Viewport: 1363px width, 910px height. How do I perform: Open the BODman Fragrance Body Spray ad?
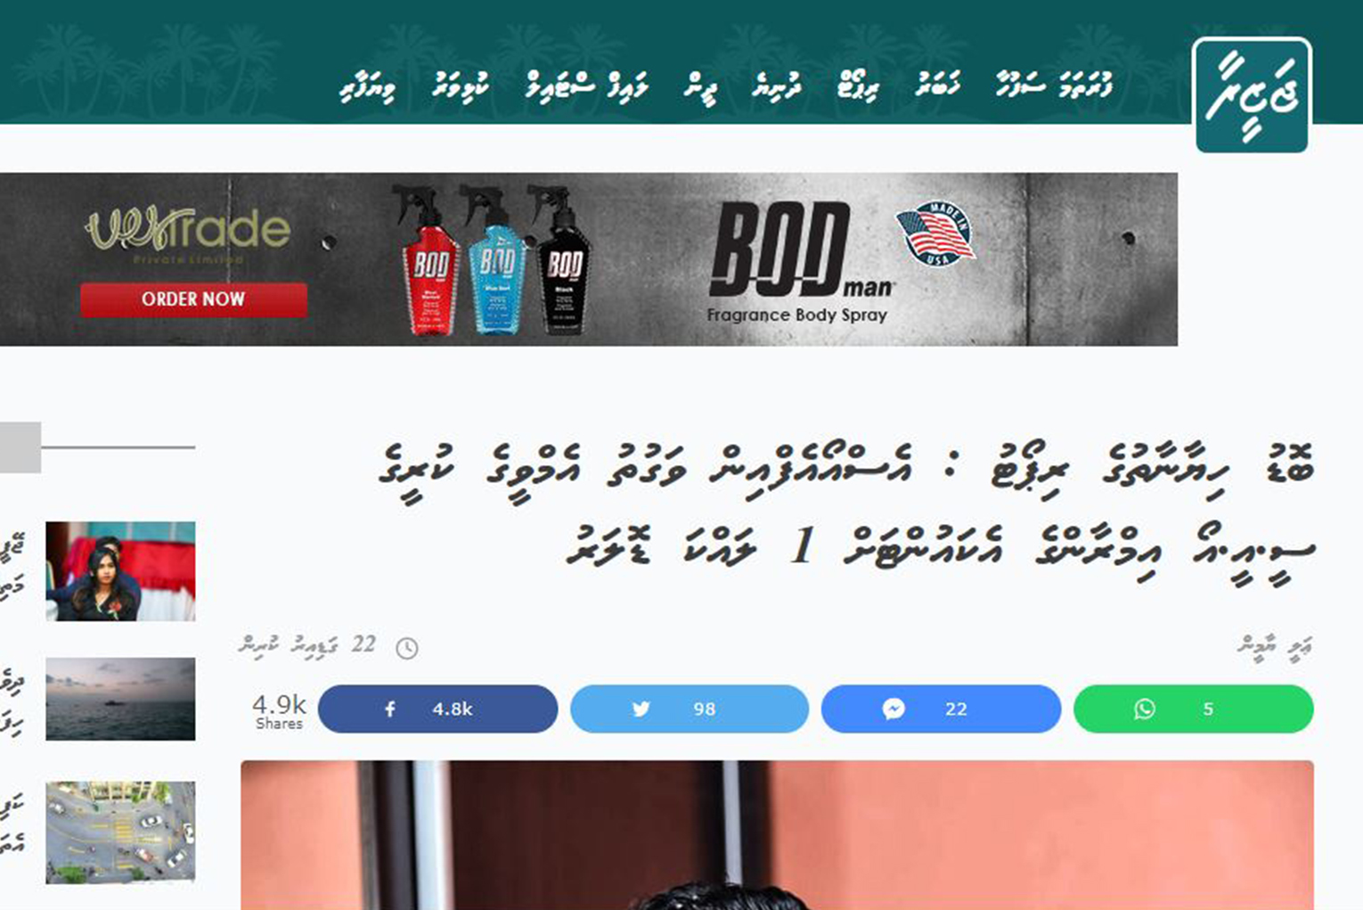[801, 261]
